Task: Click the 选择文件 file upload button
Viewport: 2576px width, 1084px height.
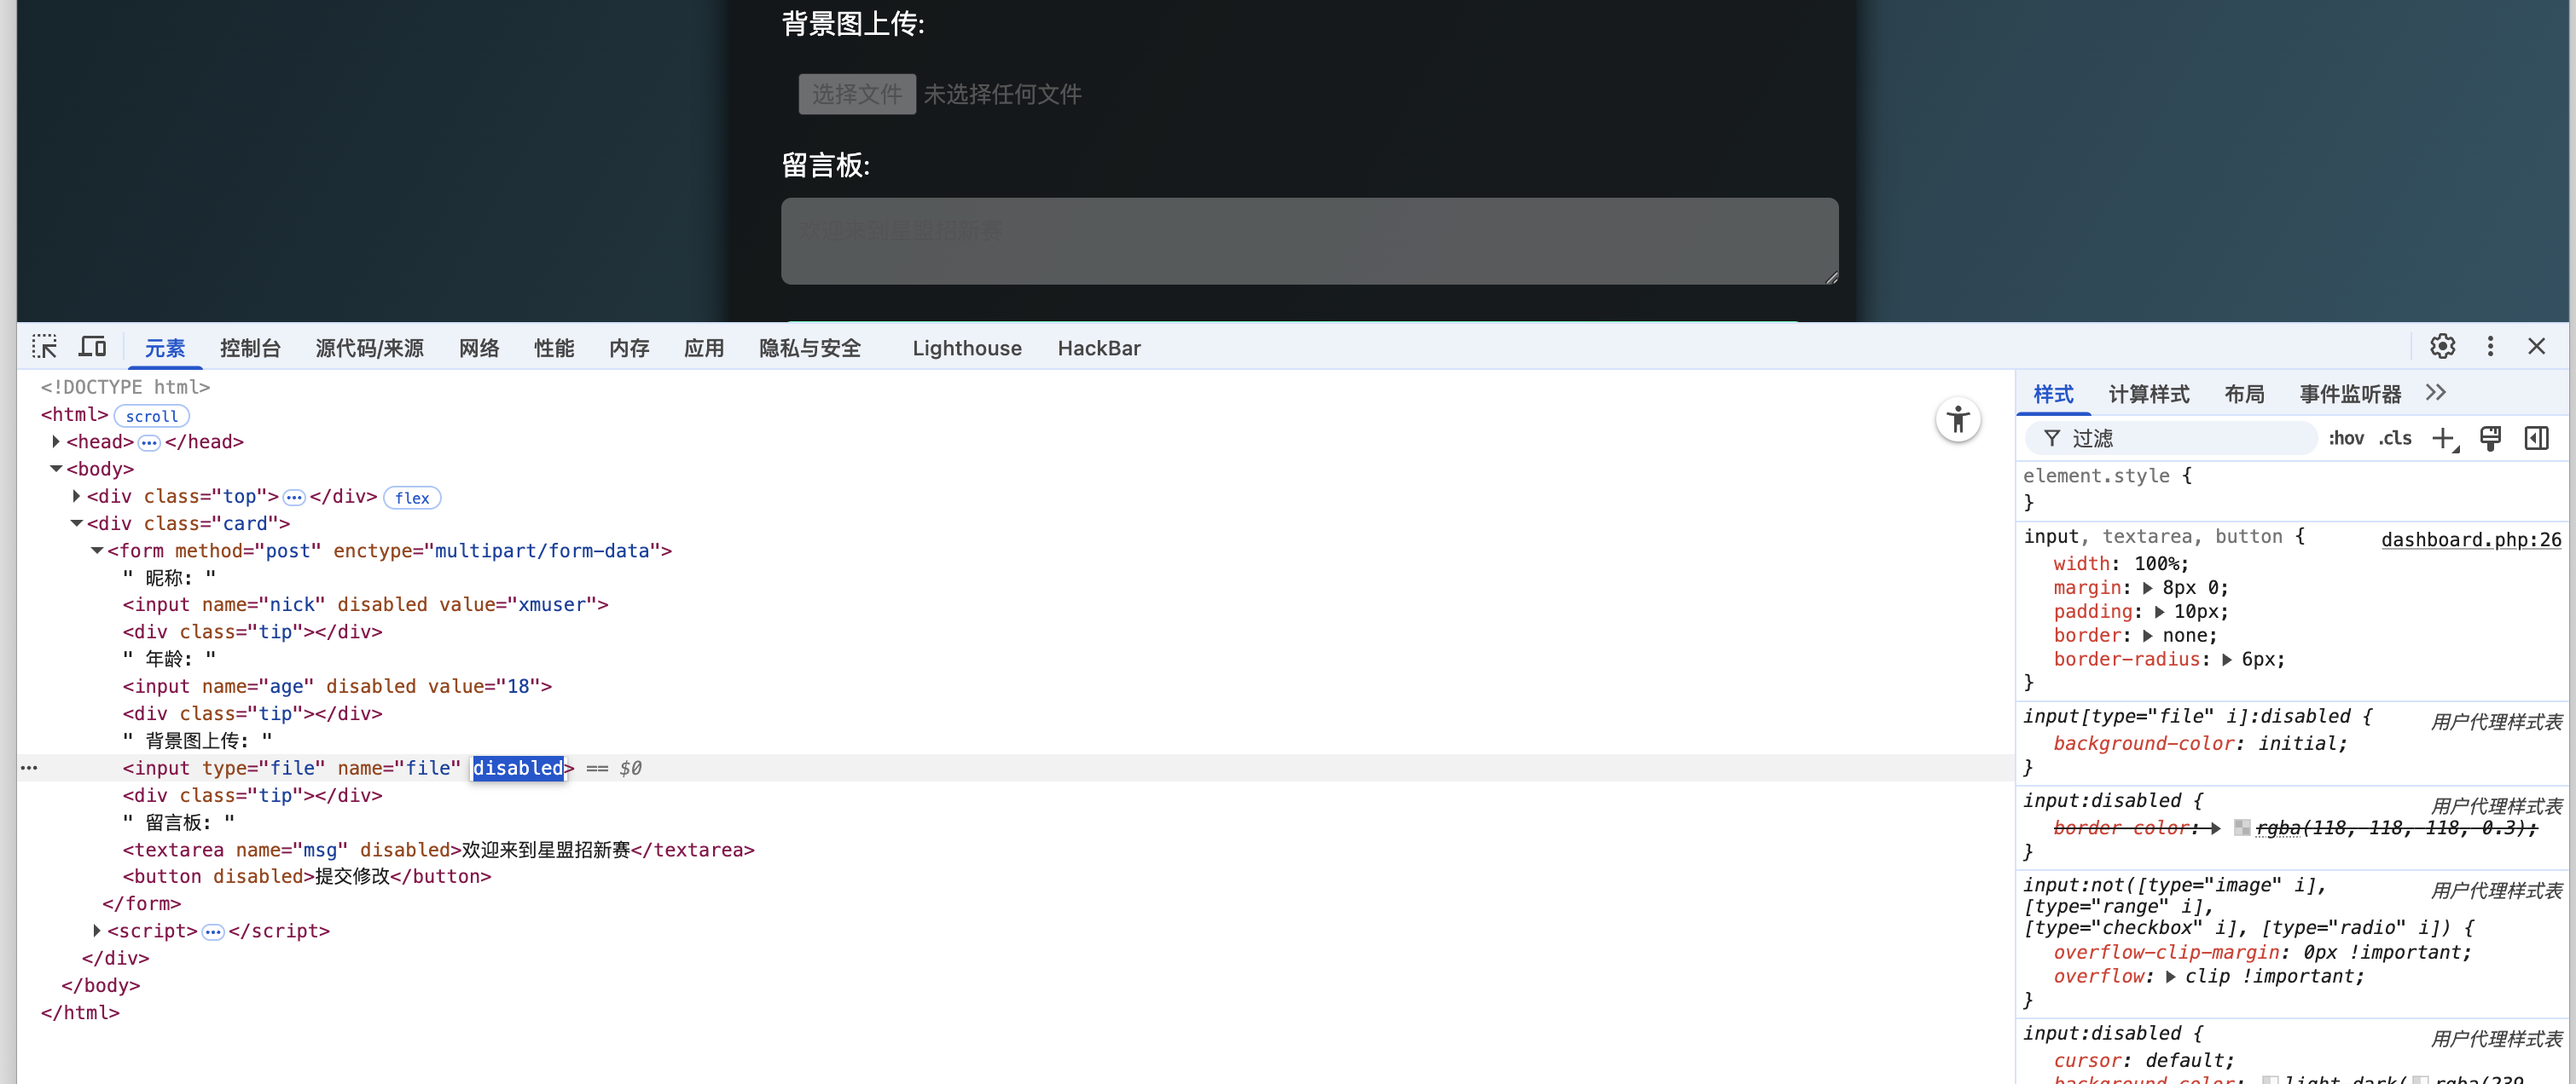Action: tap(857, 93)
